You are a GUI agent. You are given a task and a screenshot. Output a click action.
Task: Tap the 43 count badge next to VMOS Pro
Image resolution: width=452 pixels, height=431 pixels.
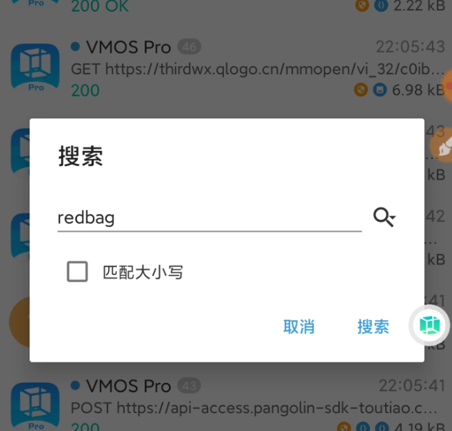[x=189, y=386]
